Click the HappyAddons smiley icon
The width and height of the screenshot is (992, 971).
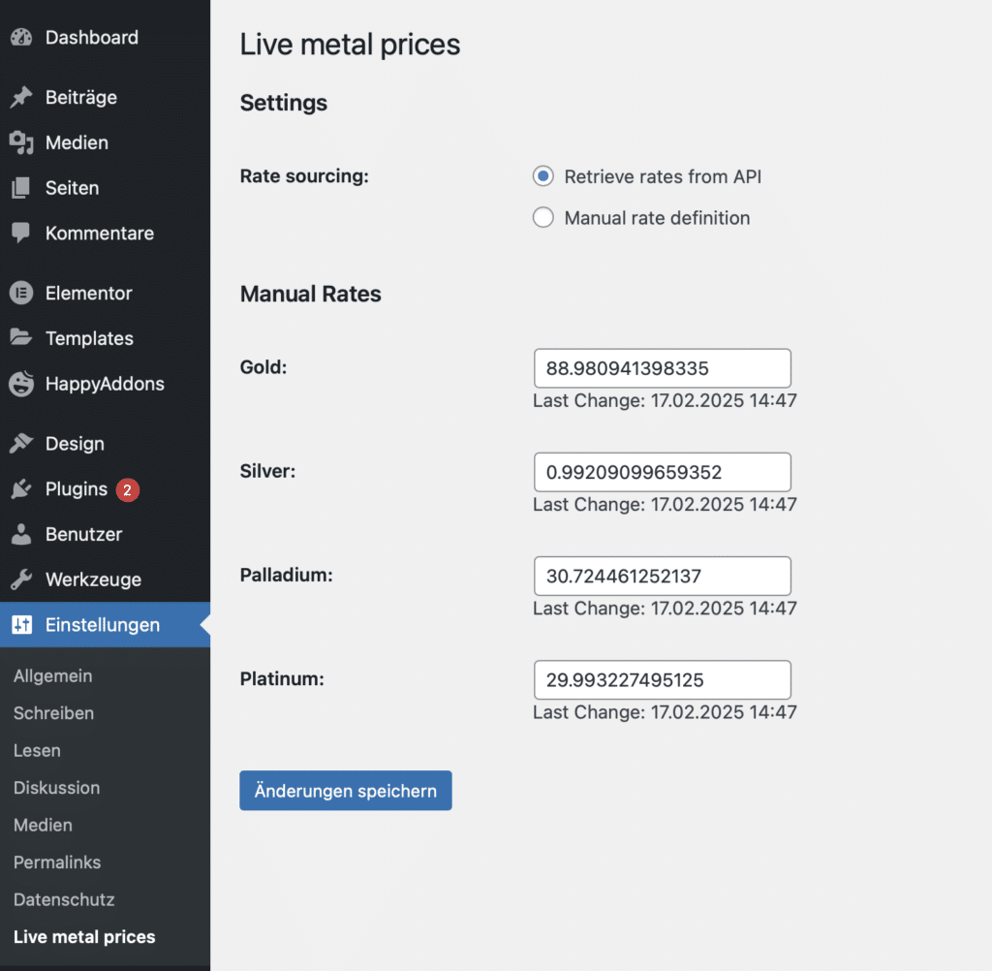(x=21, y=384)
